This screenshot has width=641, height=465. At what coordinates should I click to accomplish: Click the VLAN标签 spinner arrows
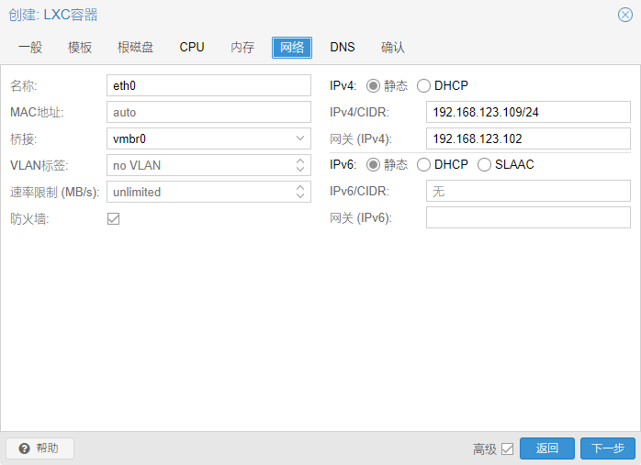click(300, 165)
